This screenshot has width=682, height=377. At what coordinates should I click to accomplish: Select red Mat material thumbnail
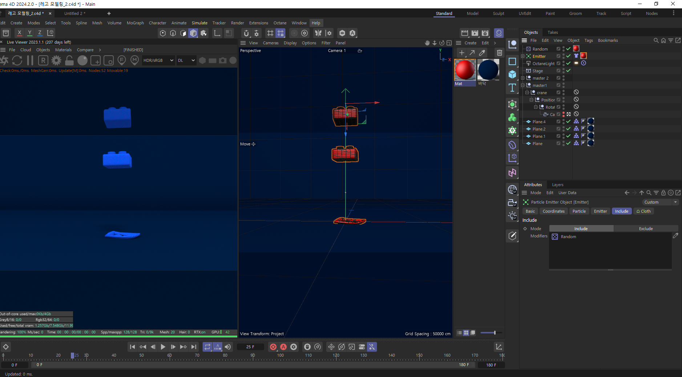[x=465, y=70]
